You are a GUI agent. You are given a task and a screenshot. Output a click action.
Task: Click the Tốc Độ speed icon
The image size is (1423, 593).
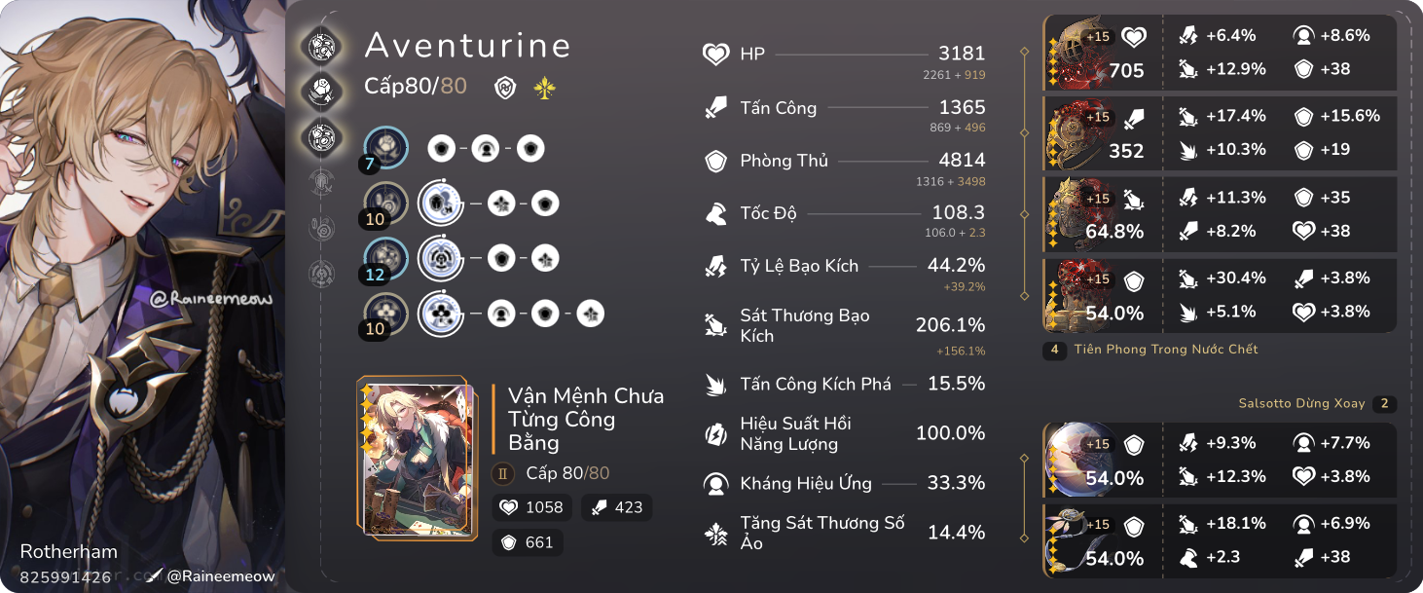click(x=716, y=213)
